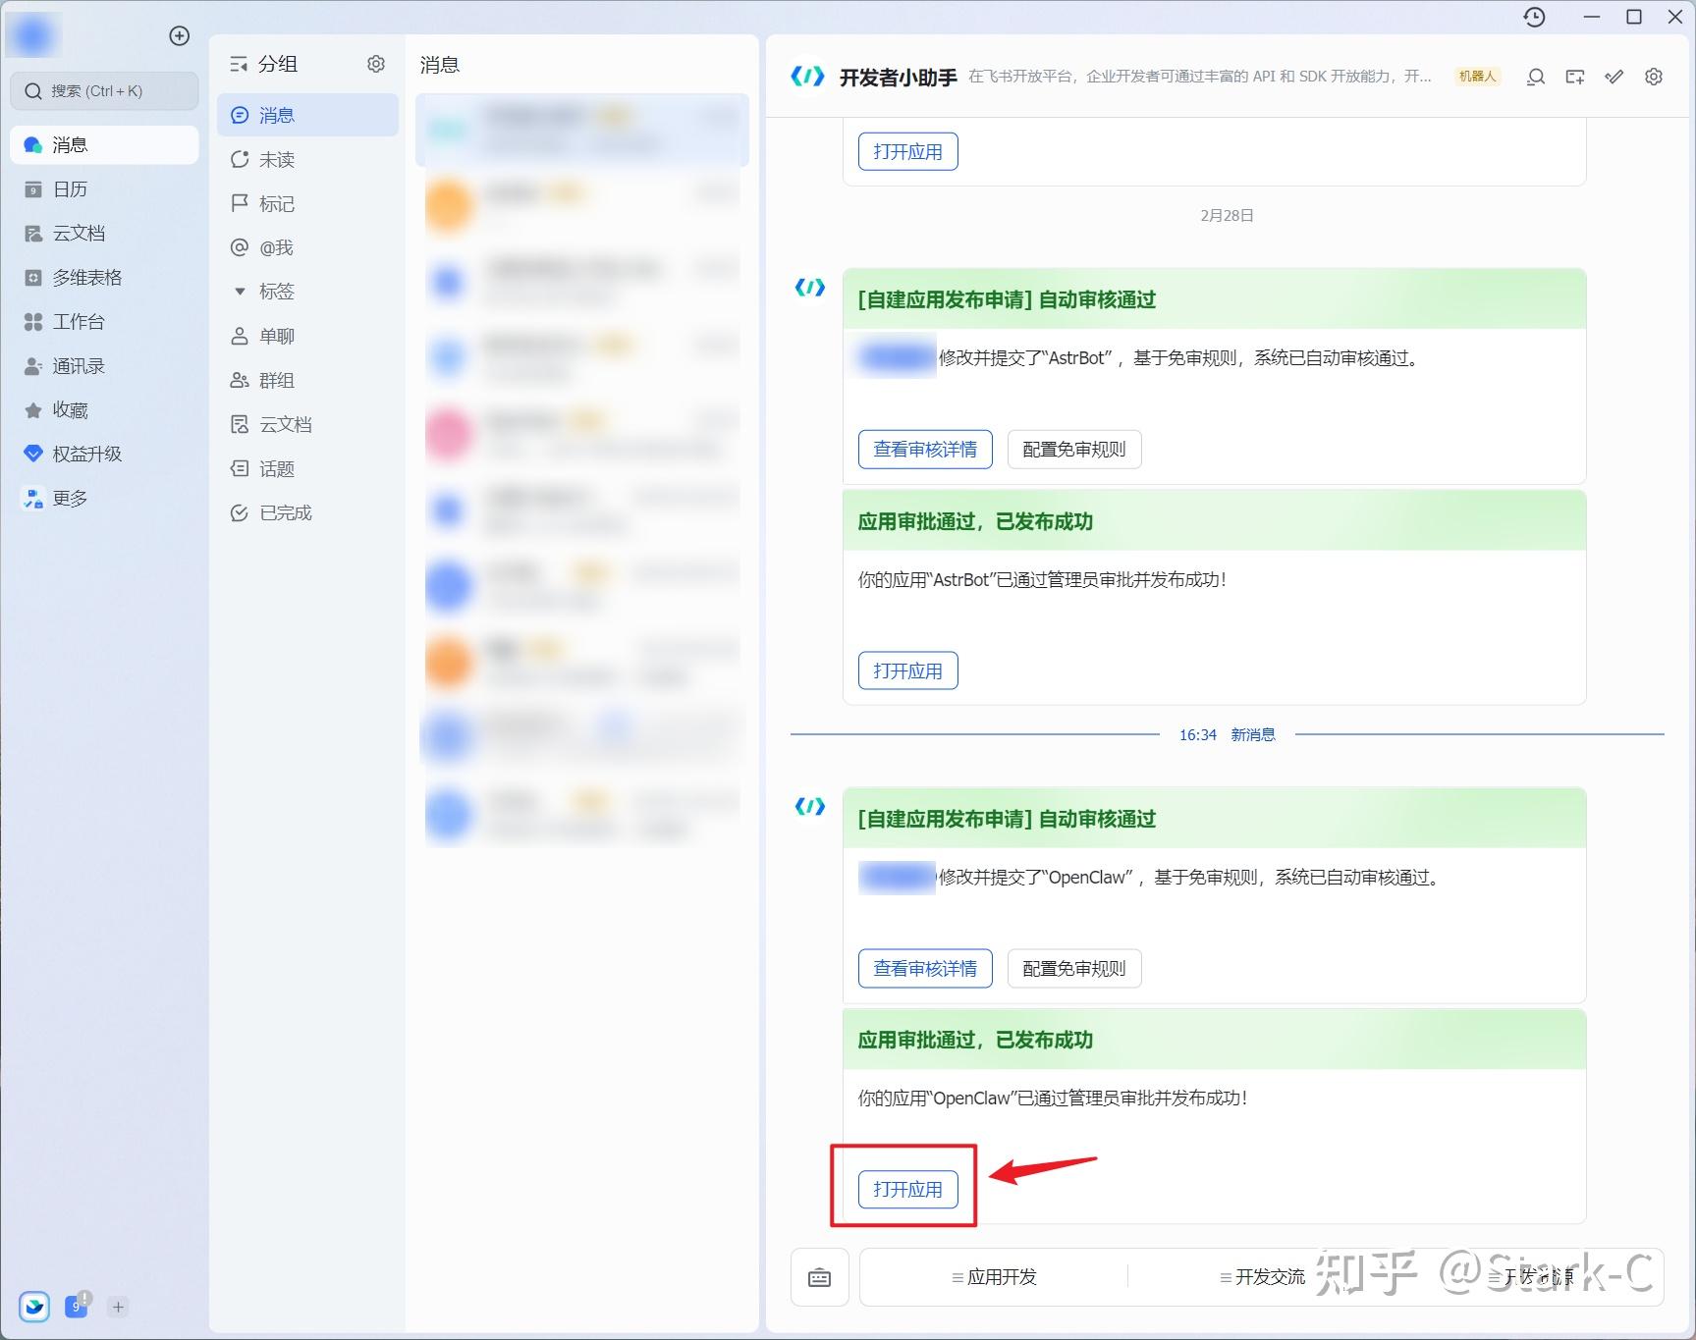Click the OpenClaw 应用审批通过，已发布成功 heading
The image size is (1696, 1340).
click(975, 1041)
